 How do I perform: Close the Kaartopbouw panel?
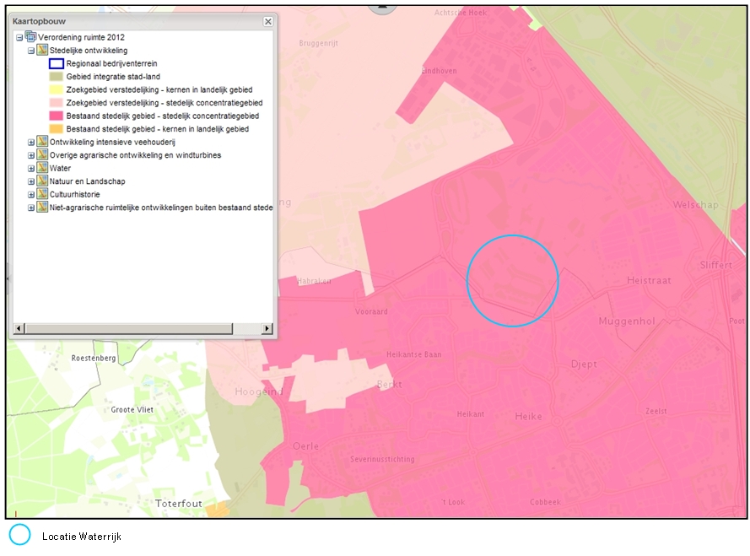268,22
